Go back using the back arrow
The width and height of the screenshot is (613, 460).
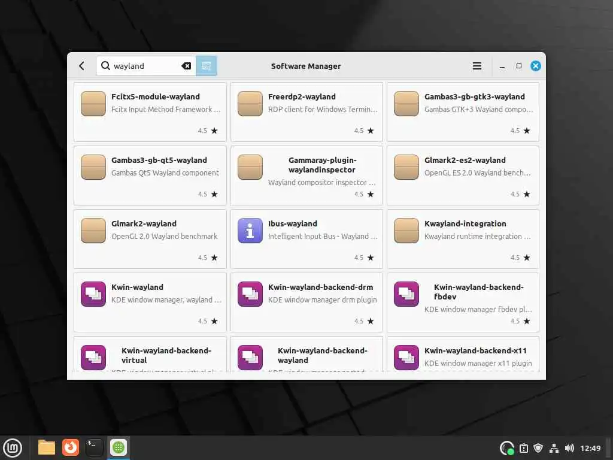81,66
